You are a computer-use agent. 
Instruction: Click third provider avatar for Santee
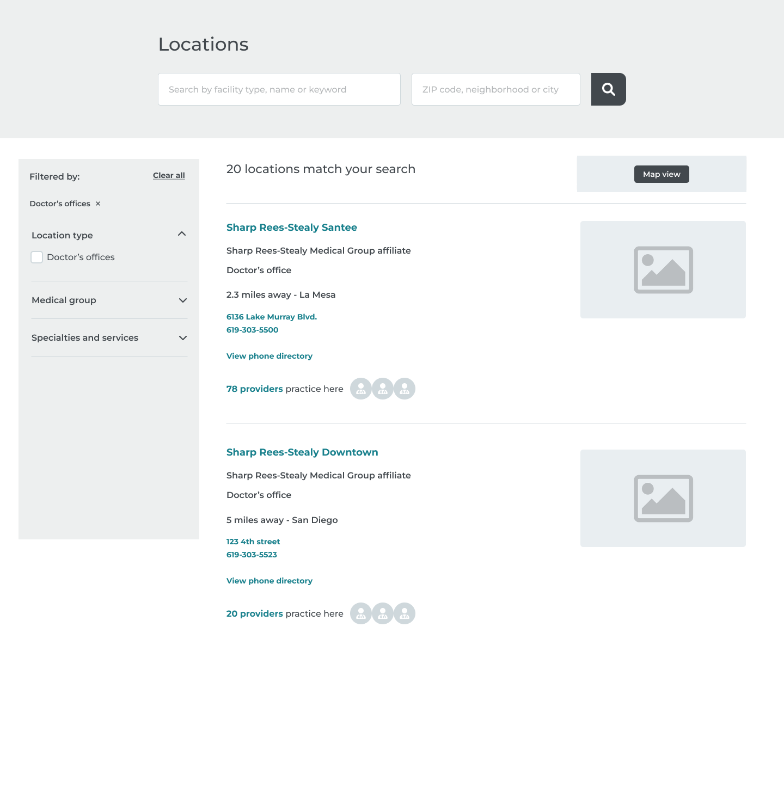[x=405, y=389]
